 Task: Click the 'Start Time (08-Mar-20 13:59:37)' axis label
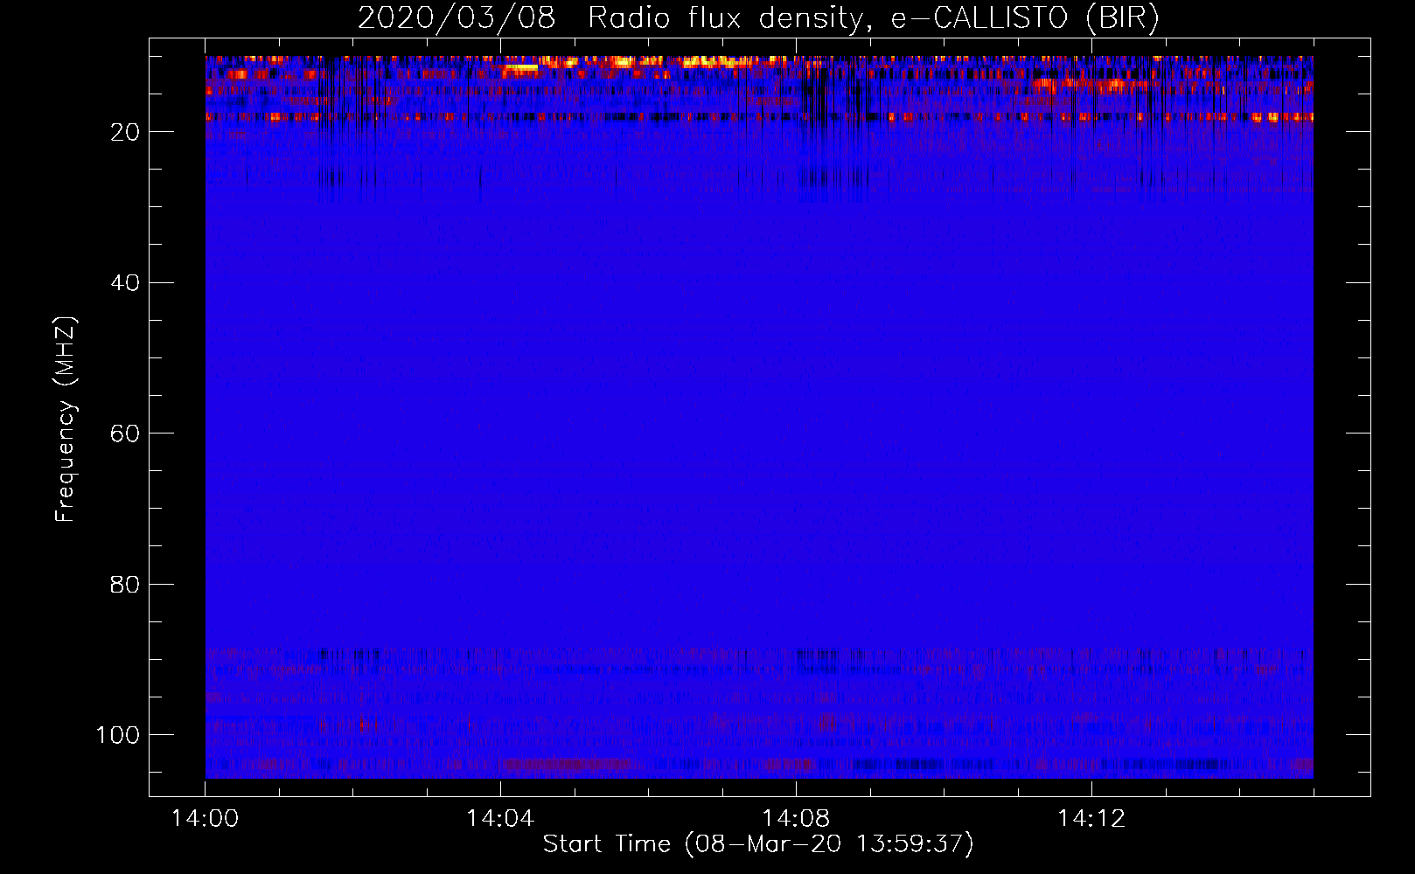click(757, 844)
